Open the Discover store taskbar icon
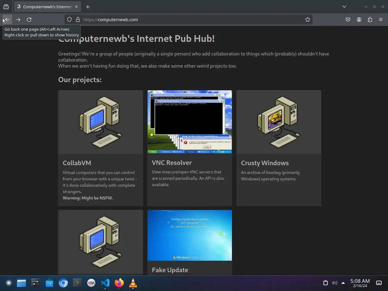Image resolution: width=388 pixels, height=291 pixels. [49, 283]
